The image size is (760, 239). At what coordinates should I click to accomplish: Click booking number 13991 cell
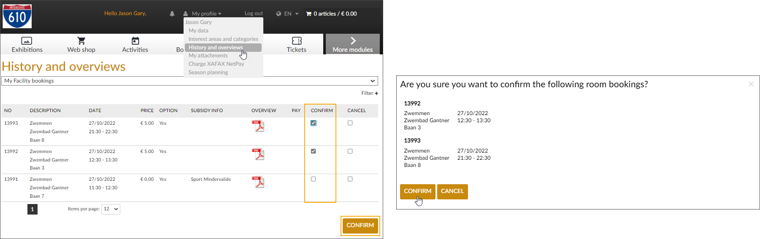tap(11, 179)
